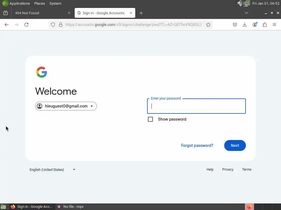281x210 pixels.
Task: Close the Sign in Google Accounts tab
Action: (131, 13)
